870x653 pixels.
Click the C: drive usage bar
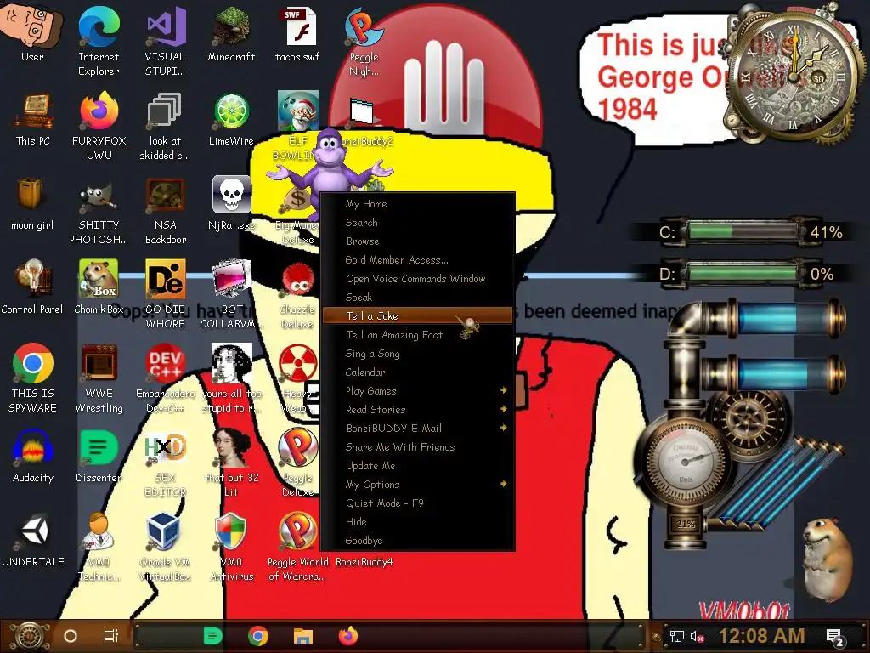coord(743,231)
